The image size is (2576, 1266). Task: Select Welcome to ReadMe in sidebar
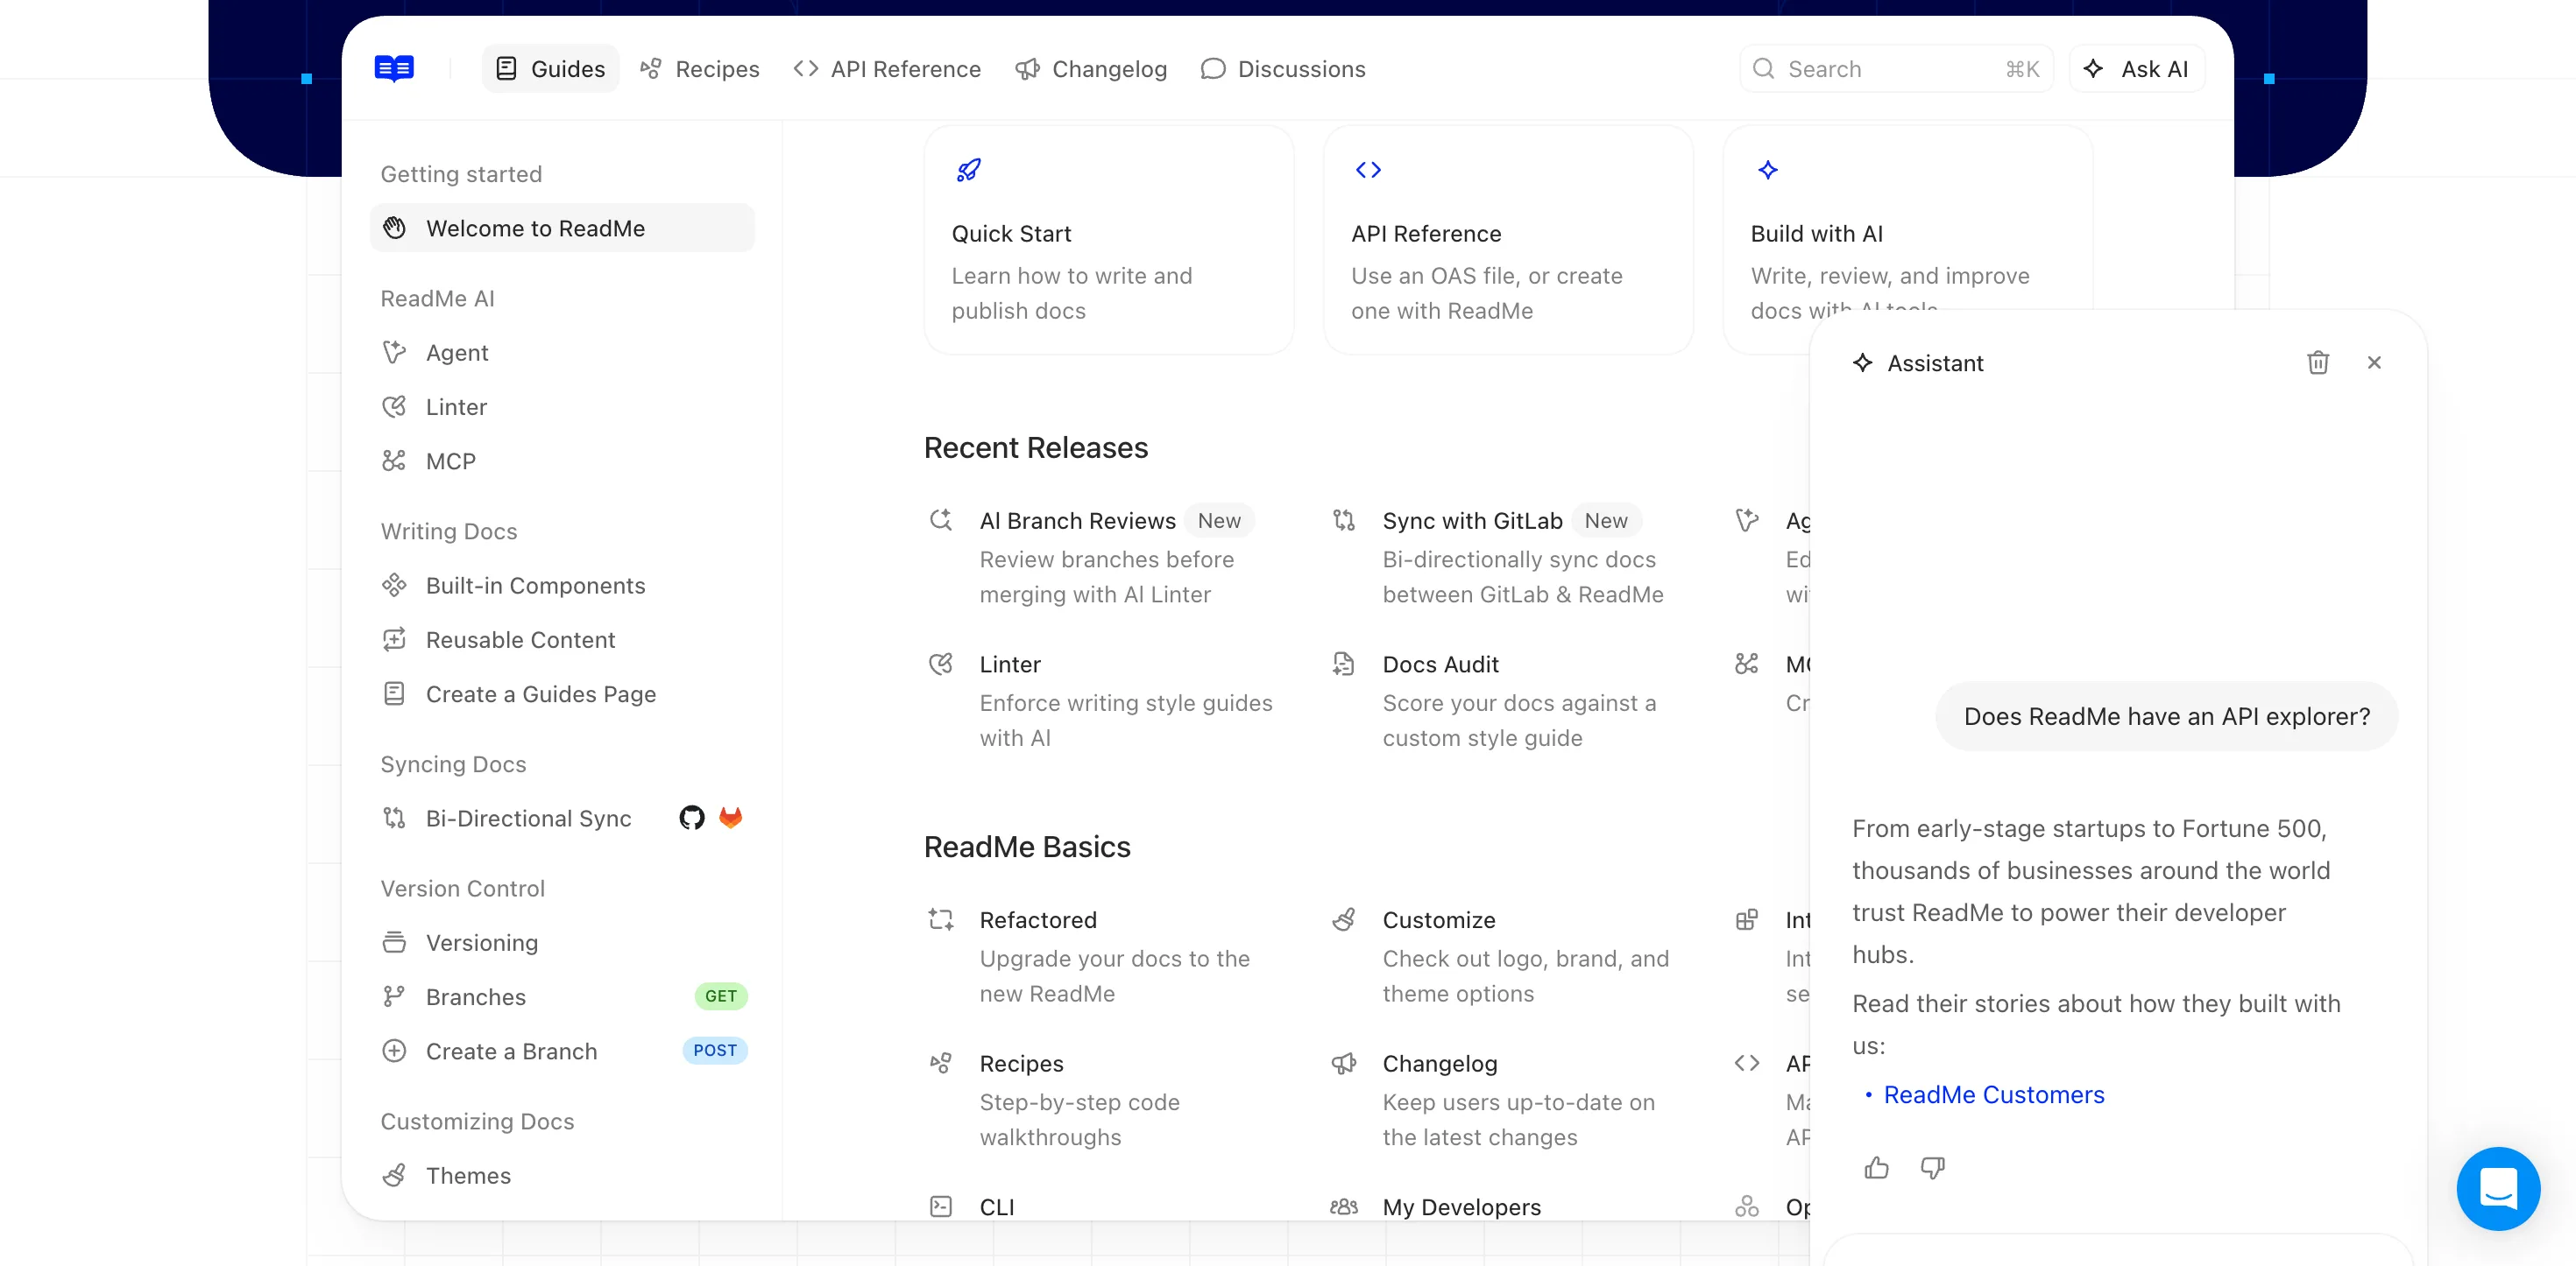tap(562, 228)
